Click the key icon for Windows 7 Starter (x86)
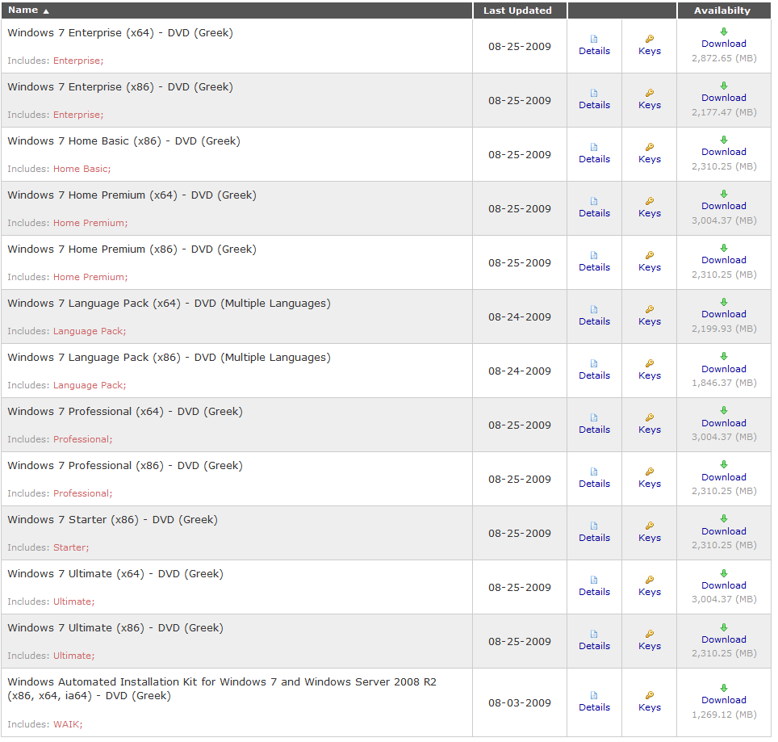Viewport: 778px width, 742px height. click(x=649, y=526)
